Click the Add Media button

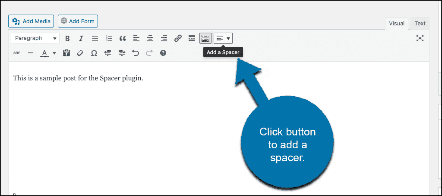coord(31,21)
